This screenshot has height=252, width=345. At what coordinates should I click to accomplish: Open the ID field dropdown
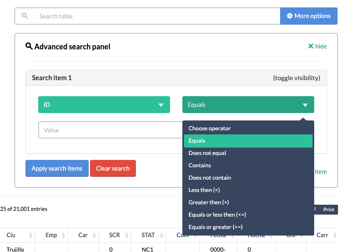click(104, 104)
